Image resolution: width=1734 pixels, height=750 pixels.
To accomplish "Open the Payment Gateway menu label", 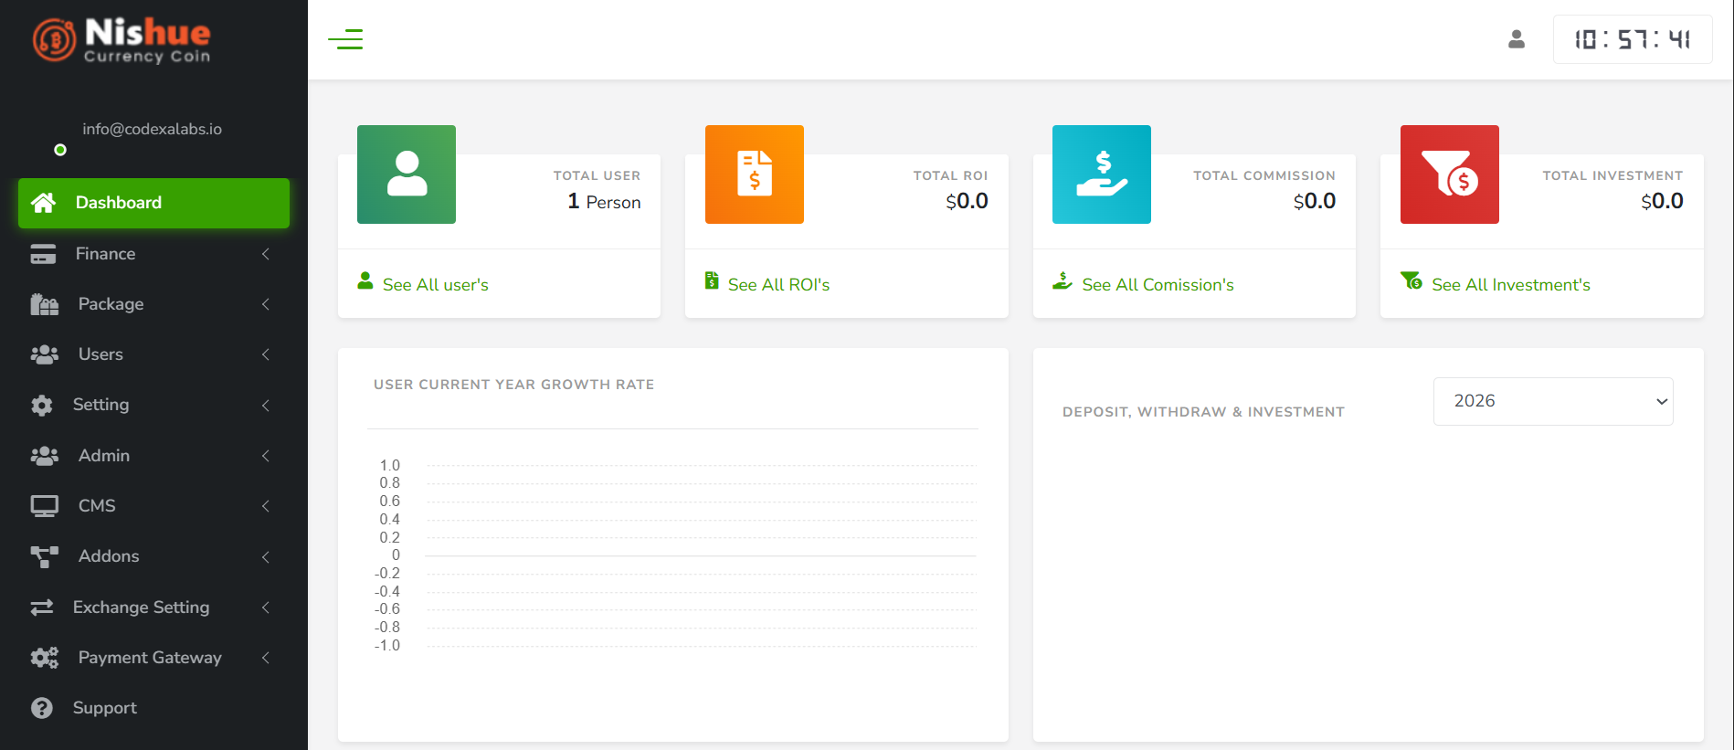I will tap(150, 658).
